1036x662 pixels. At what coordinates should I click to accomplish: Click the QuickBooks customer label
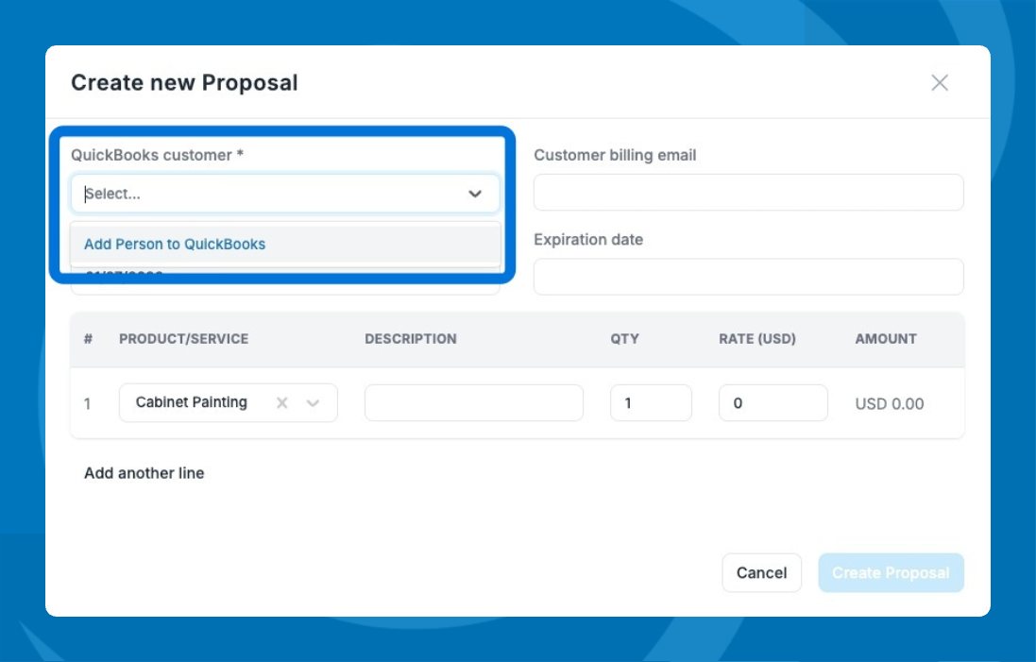[x=157, y=155]
